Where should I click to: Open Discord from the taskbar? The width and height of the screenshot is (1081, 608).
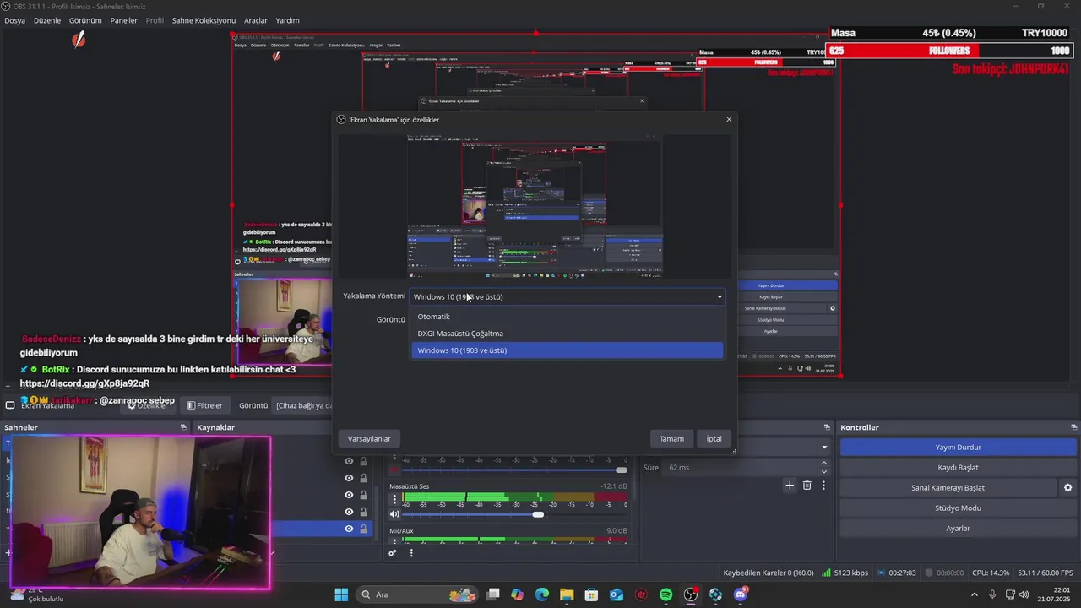[x=741, y=594]
